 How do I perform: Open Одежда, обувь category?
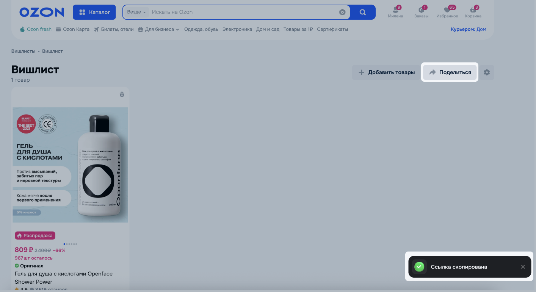pyautogui.click(x=201, y=29)
